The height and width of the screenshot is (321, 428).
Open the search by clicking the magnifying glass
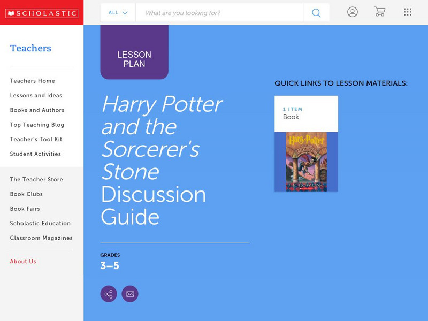[x=316, y=12]
